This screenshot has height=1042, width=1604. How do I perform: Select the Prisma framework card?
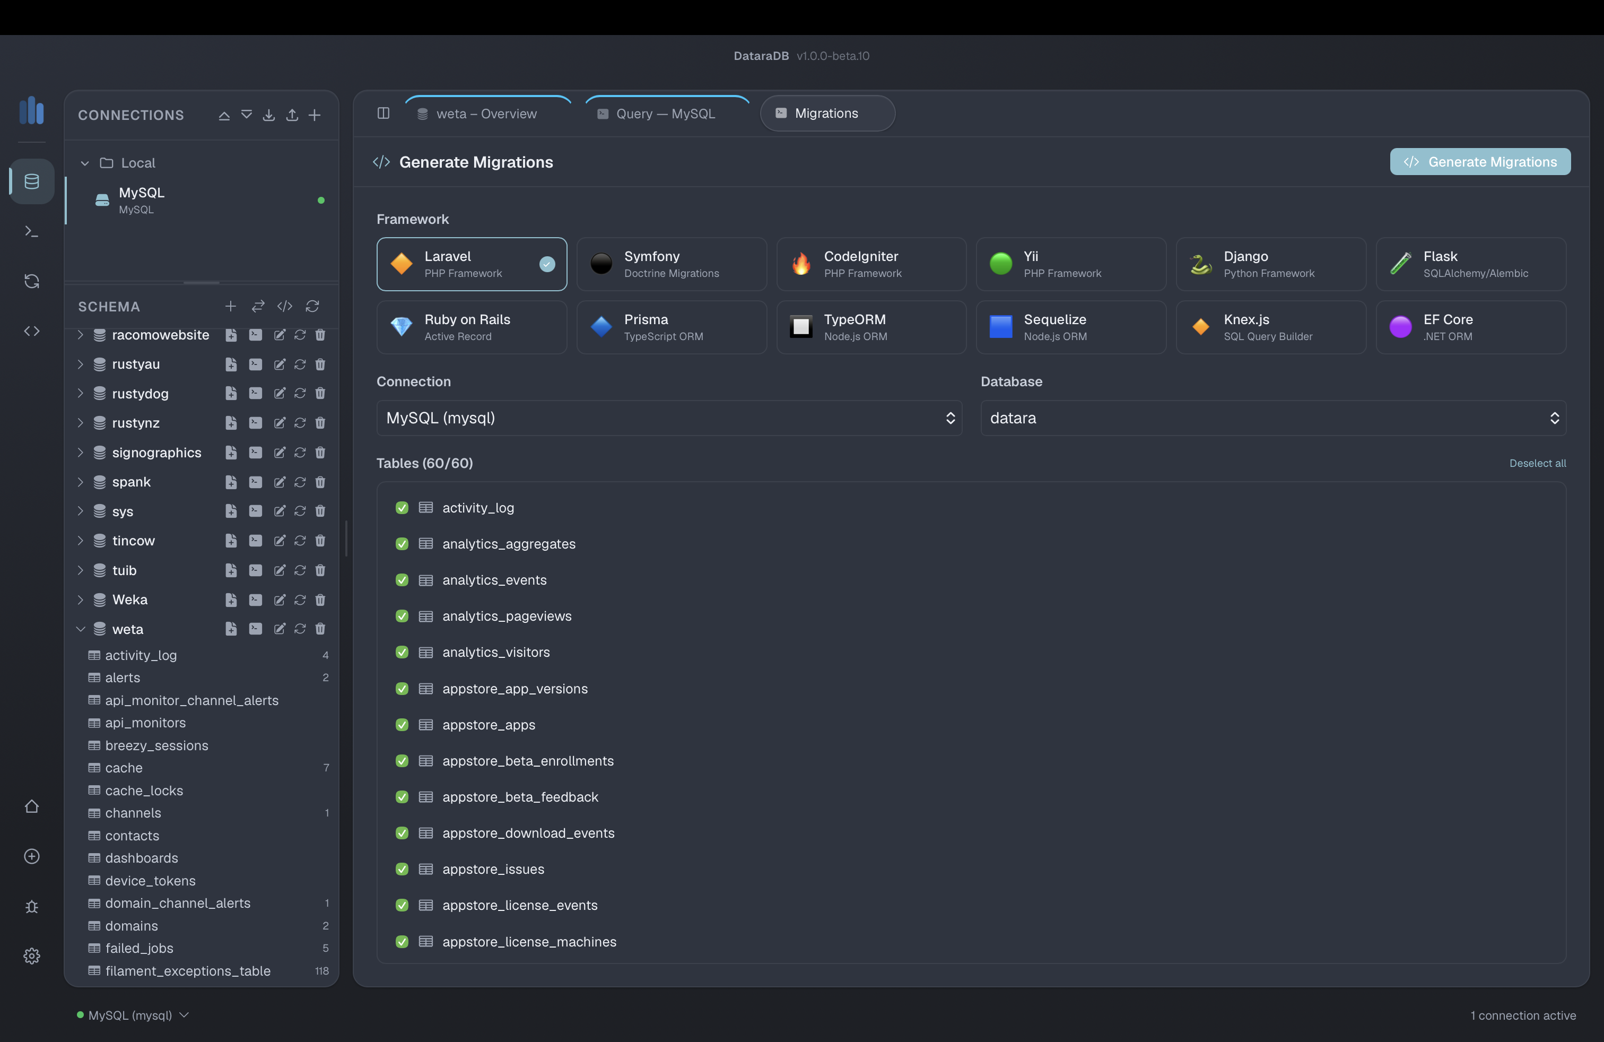point(672,327)
